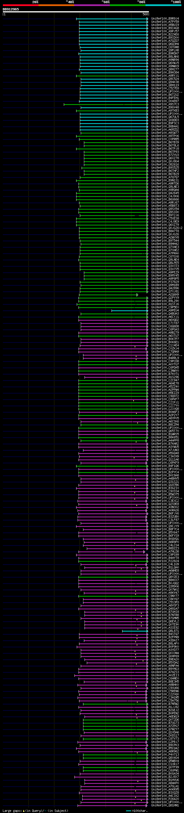
Task: Open hit UniRef100_B4STQ7
Action: pos(165,634)
